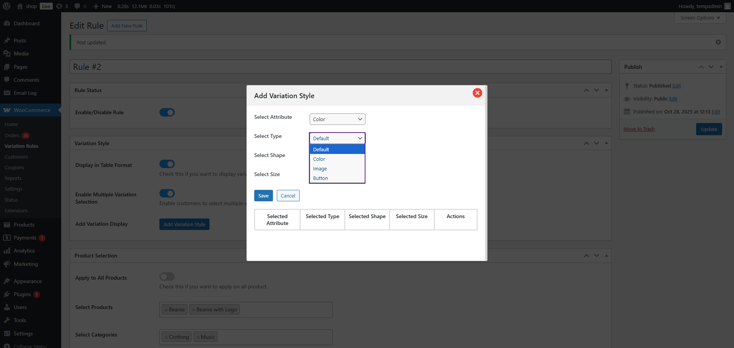Screen dimensions: 734x348
Task: Open the site home icon for shop
Action: coord(20,6)
